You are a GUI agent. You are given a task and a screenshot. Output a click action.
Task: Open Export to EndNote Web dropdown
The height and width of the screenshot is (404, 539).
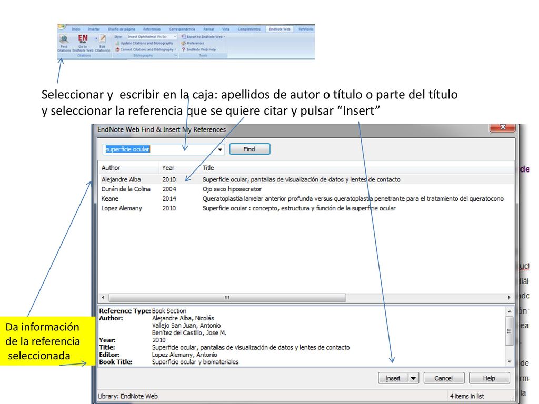point(203,36)
